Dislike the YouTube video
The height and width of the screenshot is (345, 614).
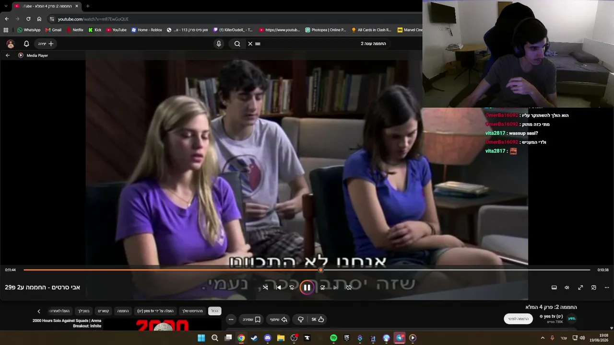click(x=301, y=320)
